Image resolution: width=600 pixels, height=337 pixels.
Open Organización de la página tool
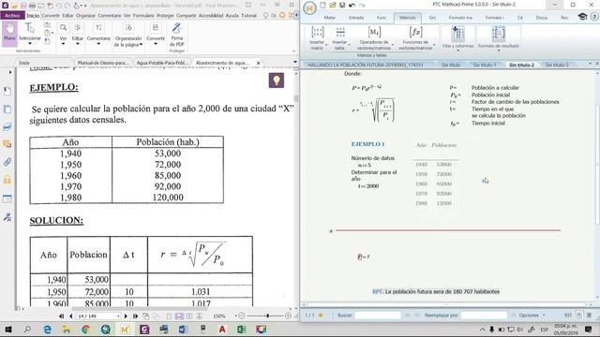(x=128, y=34)
